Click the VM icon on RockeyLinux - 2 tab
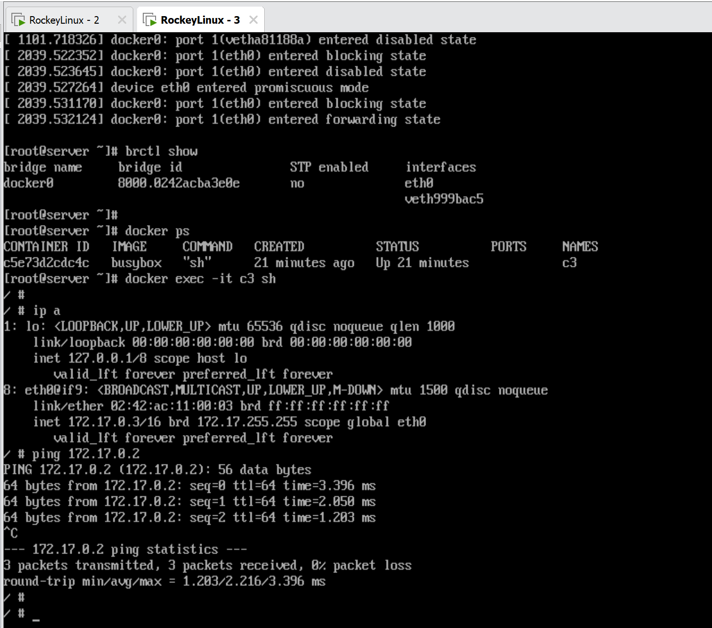712x628 pixels. (18, 20)
